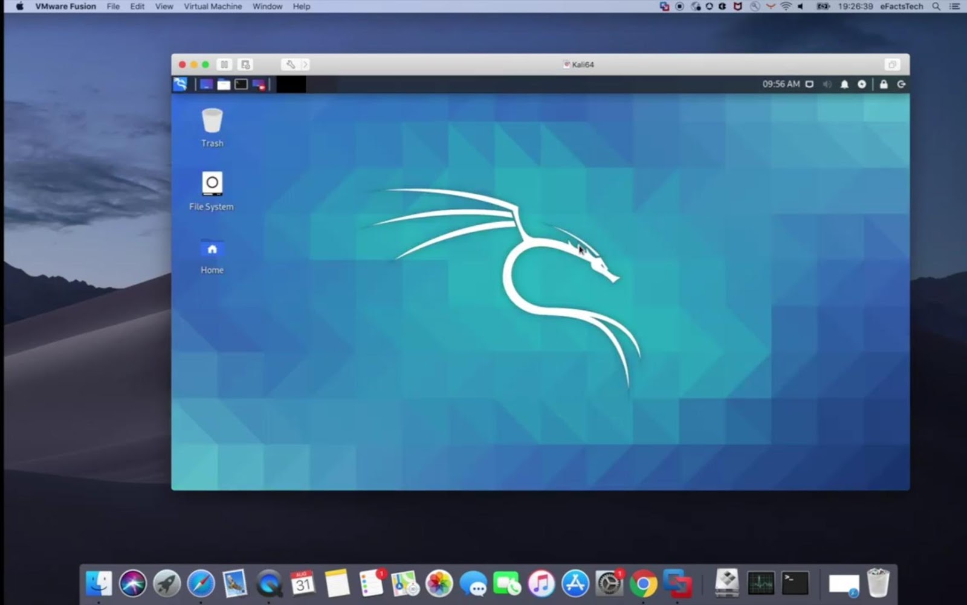Click the 09:56 AM clock in Kali panel
Viewport: 967px width, 605px height.
click(x=781, y=84)
